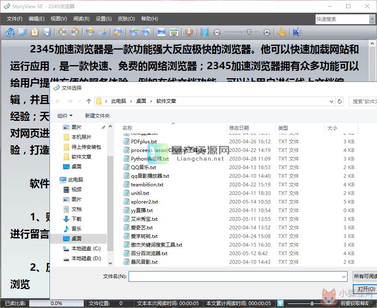This screenshot has height=308, width=377.
Task: Click the orange right arrow toolbar icon
Action: coord(75,32)
